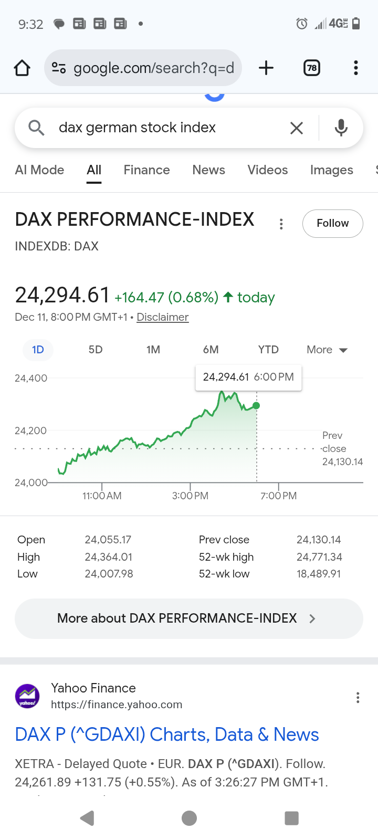Start voice search with microphone icon
Screen dimensions: 378x840
pyautogui.click(x=341, y=128)
